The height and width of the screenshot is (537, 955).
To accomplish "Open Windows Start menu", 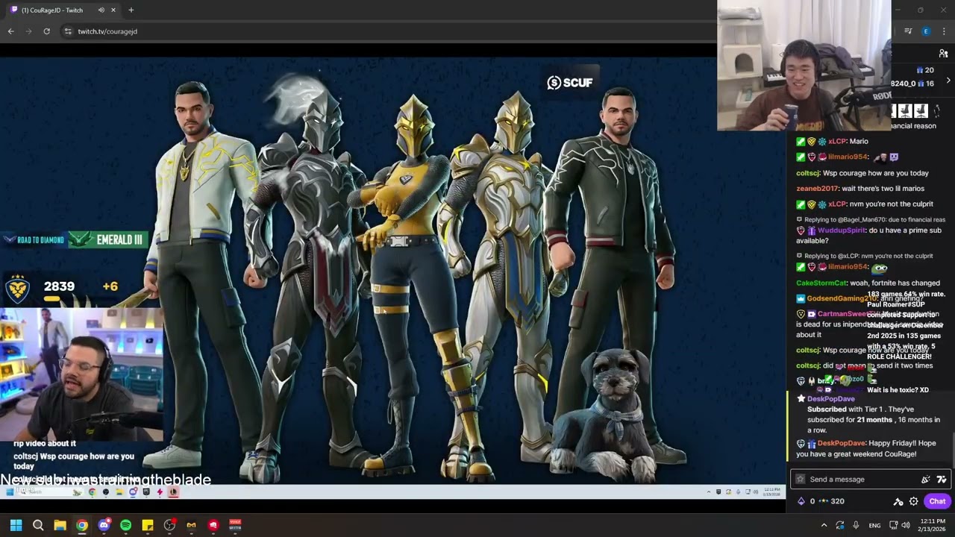I will click(16, 525).
